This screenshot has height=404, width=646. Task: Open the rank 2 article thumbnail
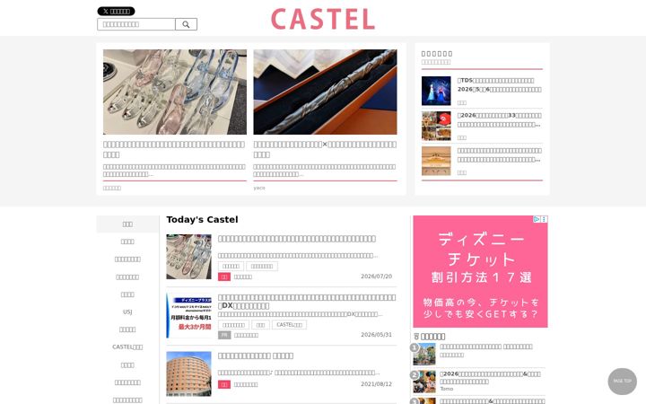(x=424, y=382)
